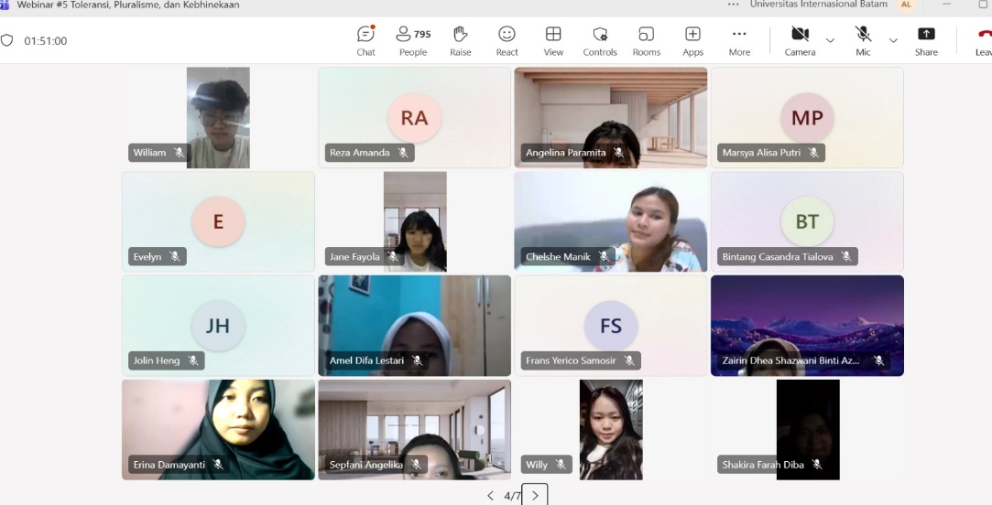This screenshot has width=992, height=505.
Task: Raise your hand in the meeting
Action: coord(461,40)
